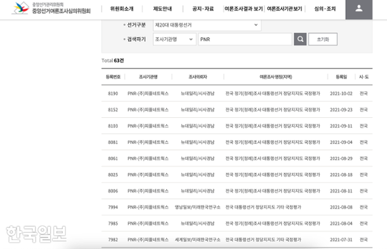
Task: Open the survey title in row 8061
Action: 273,158
